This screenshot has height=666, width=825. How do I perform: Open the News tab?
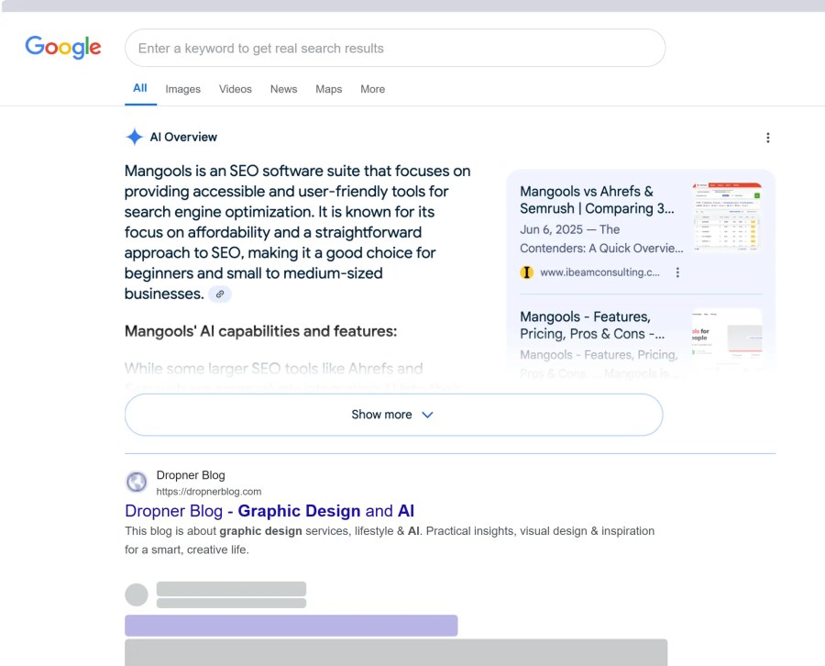(283, 89)
